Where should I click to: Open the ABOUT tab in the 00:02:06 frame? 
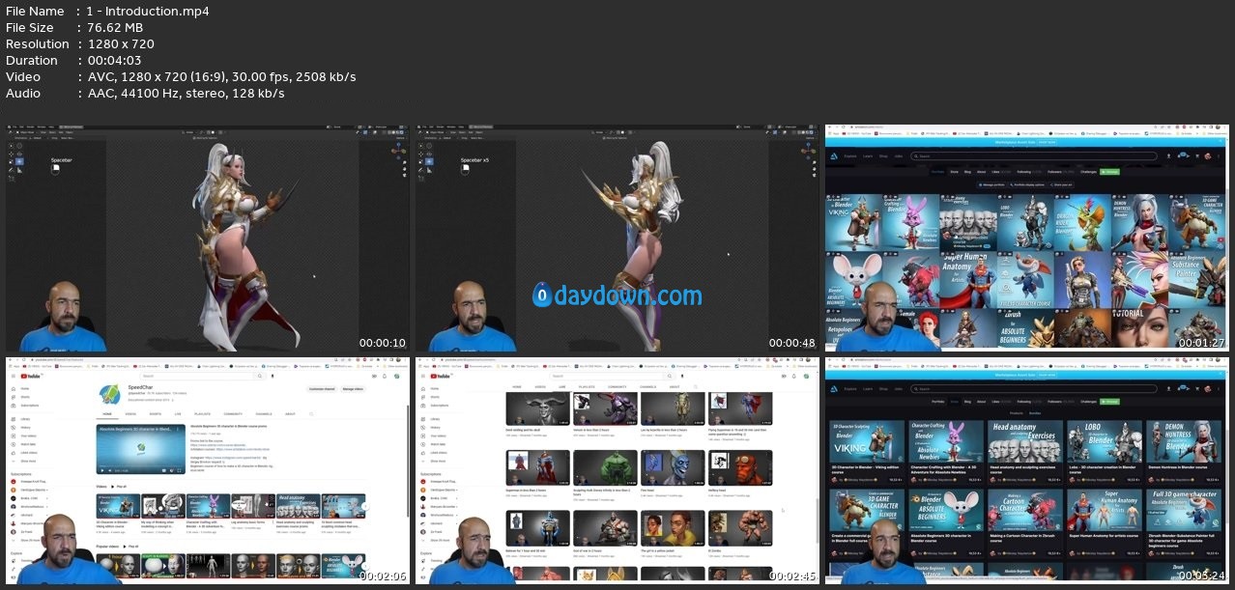tap(290, 413)
